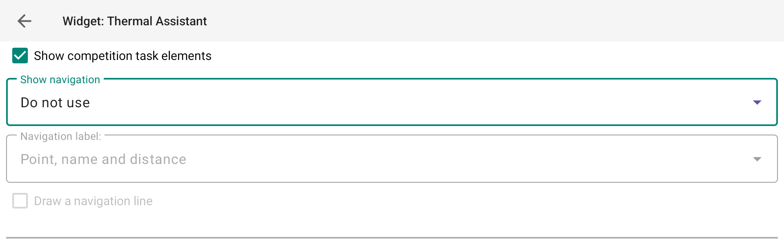The image size is (784, 250).
Task: Click the 'Show competition task elements' label text
Action: 122,56
